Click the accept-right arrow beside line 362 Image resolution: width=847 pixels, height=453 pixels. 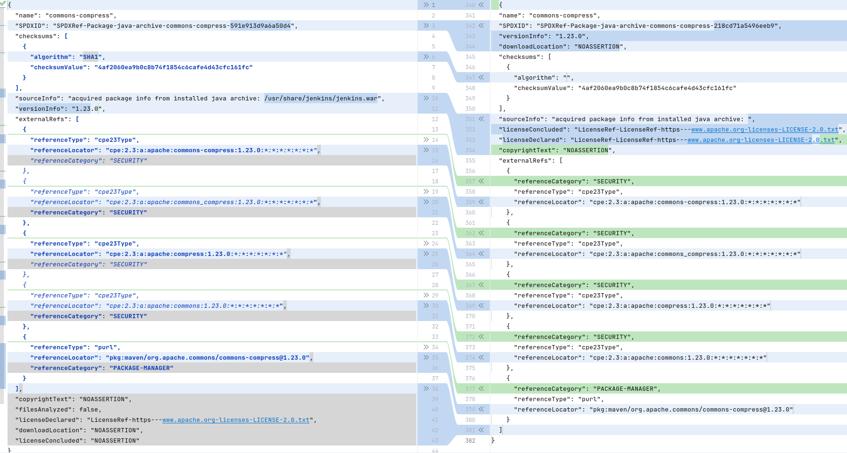pyautogui.click(x=481, y=233)
